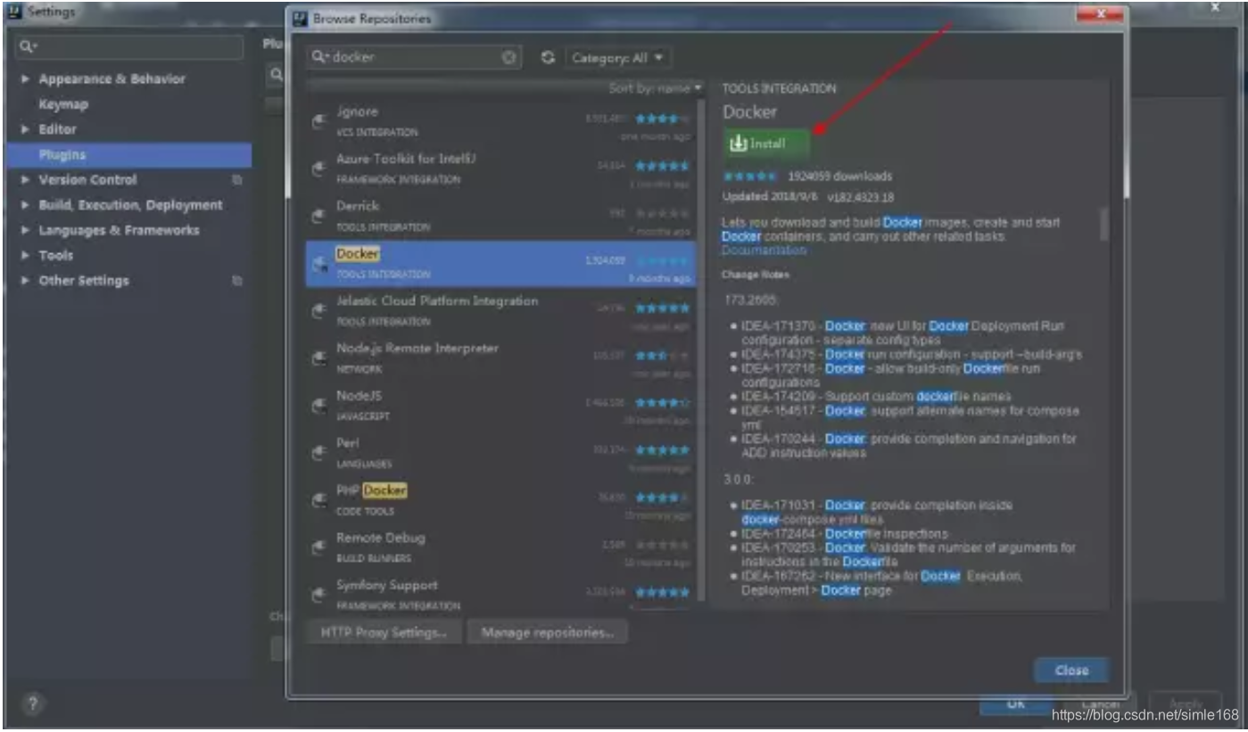Click the plugin icon beside NodeJS
This screenshot has width=1248, height=732.
tap(318, 406)
